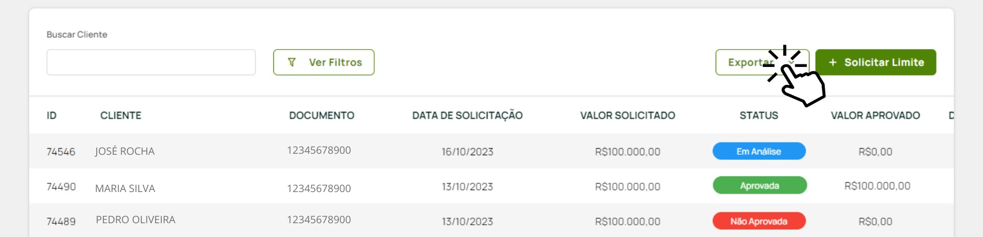Click the CLIENTE column header
The image size is (983, 237).
click(x=121, y=115)
